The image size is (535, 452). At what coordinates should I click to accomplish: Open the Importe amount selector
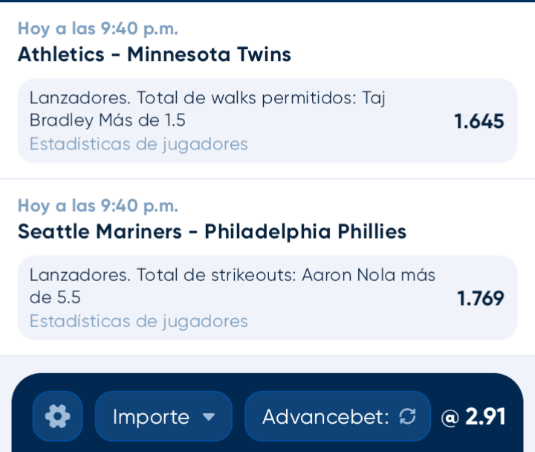click(163, 416)
